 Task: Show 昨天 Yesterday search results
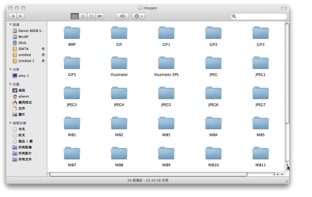click(x=19, y=135)
